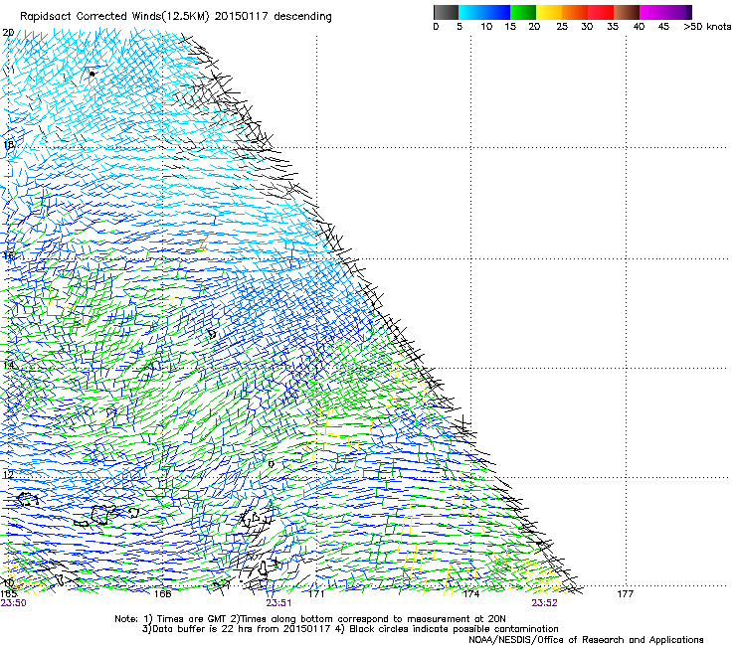Click the black contamination circle near 19N

[x=92, y=74]
